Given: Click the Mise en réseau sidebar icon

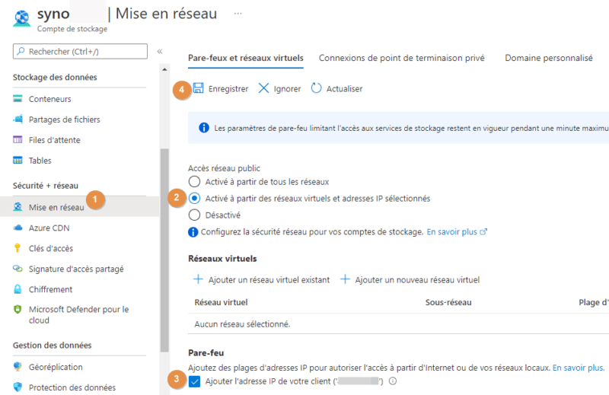Looking at the screenshot, I should click(18, 207).
